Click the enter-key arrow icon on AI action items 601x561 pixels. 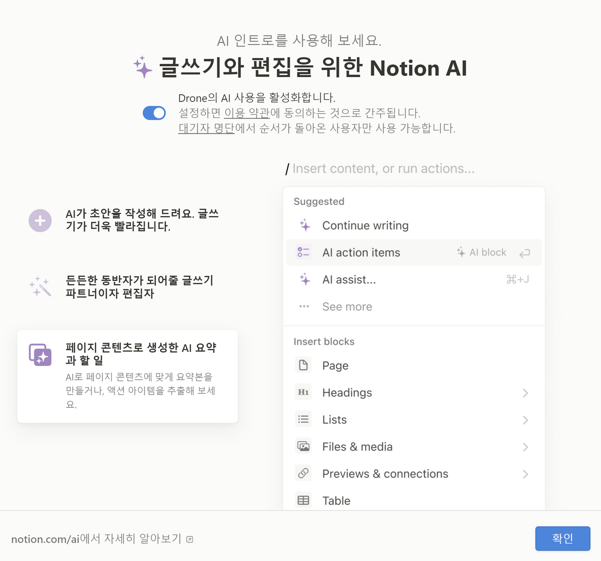tap(524, 253)
